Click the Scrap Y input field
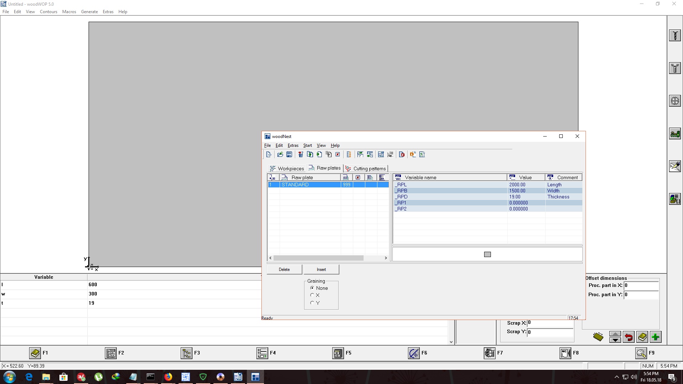The width and height of the screenshot is (683, 384). click(x=550, y=332)
